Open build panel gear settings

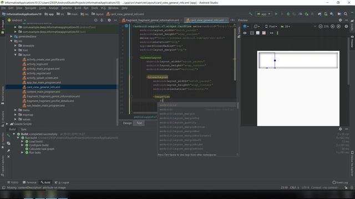click(x=340, y=129)
